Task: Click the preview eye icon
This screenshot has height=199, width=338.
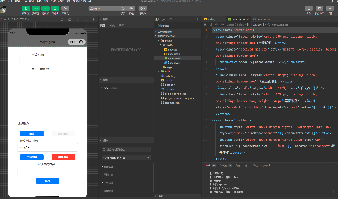Action: pos(131,9)
